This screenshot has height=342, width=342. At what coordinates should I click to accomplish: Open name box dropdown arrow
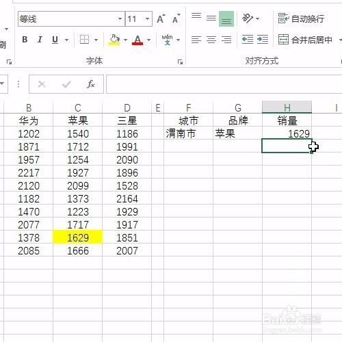(2, 83)
